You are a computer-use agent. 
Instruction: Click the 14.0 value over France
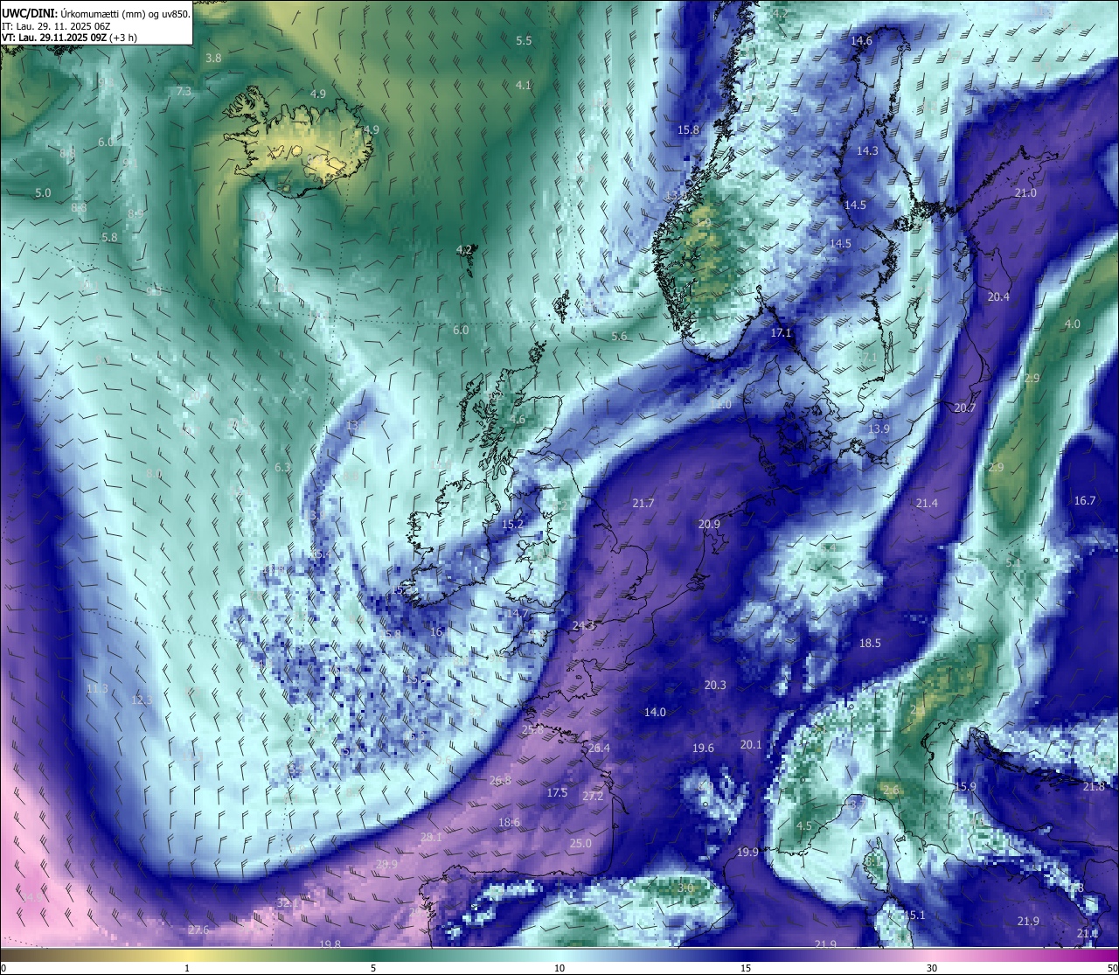pyautogui.click(x=656, y=713)
